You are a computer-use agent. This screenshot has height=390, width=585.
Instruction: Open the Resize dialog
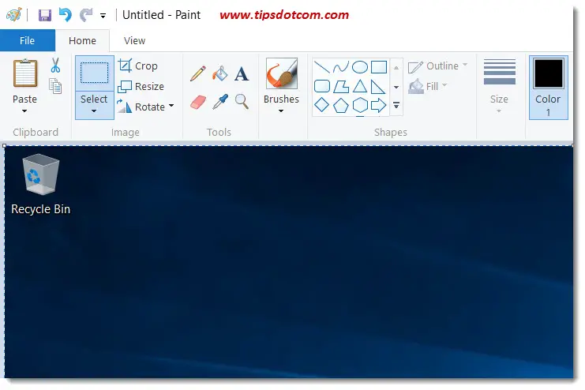[141, 86]
